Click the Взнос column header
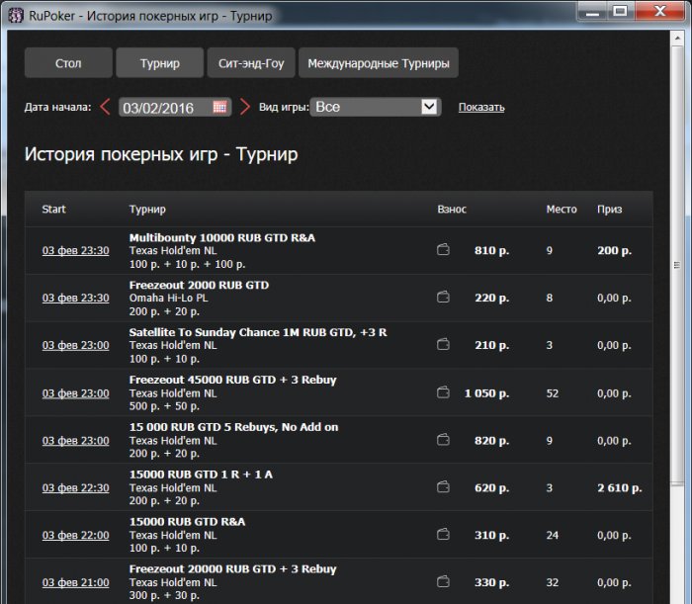 coord(452,210)
